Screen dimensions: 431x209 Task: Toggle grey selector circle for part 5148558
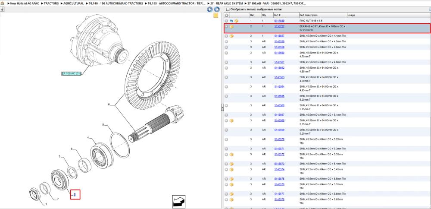coord(227,41)
